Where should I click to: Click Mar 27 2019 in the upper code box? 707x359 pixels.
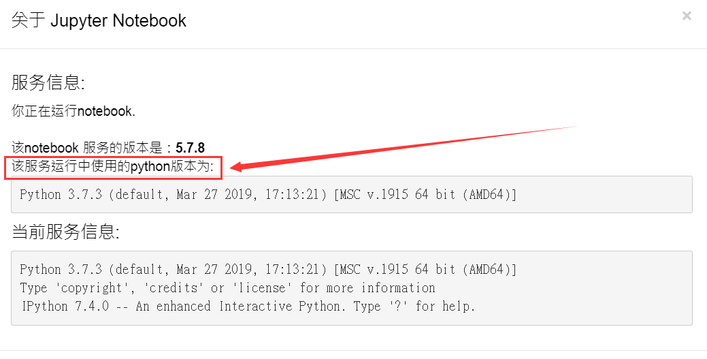(x=217, y=195)
